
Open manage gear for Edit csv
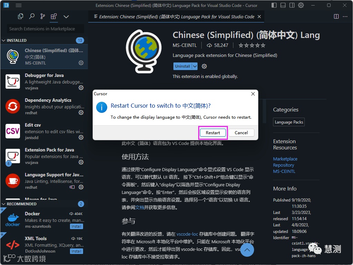coord(81,137)
